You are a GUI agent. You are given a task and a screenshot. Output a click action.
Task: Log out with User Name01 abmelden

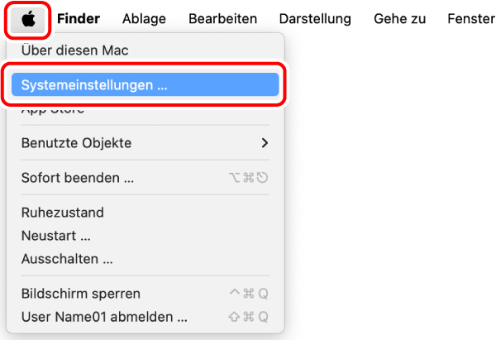click(x=104, y=317)
